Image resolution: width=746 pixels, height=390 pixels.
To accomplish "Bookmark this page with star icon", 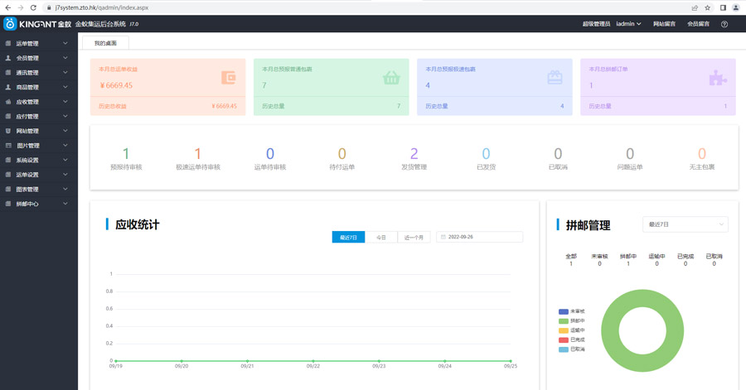I will tap(707, 7).
